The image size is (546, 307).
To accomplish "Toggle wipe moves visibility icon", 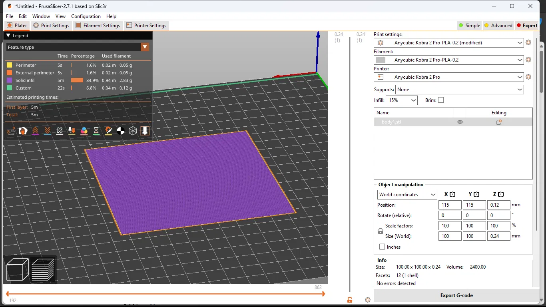I will 23,131.
